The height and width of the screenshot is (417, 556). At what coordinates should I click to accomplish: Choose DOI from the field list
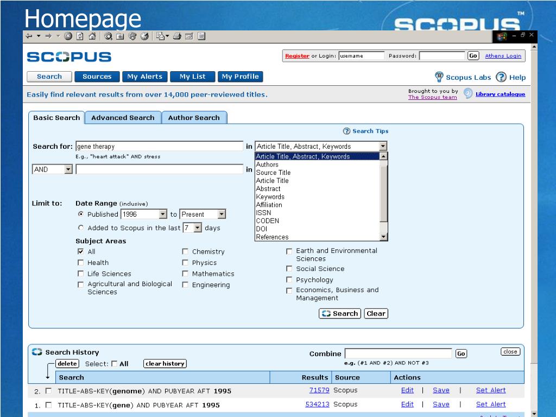click(261, 229)
